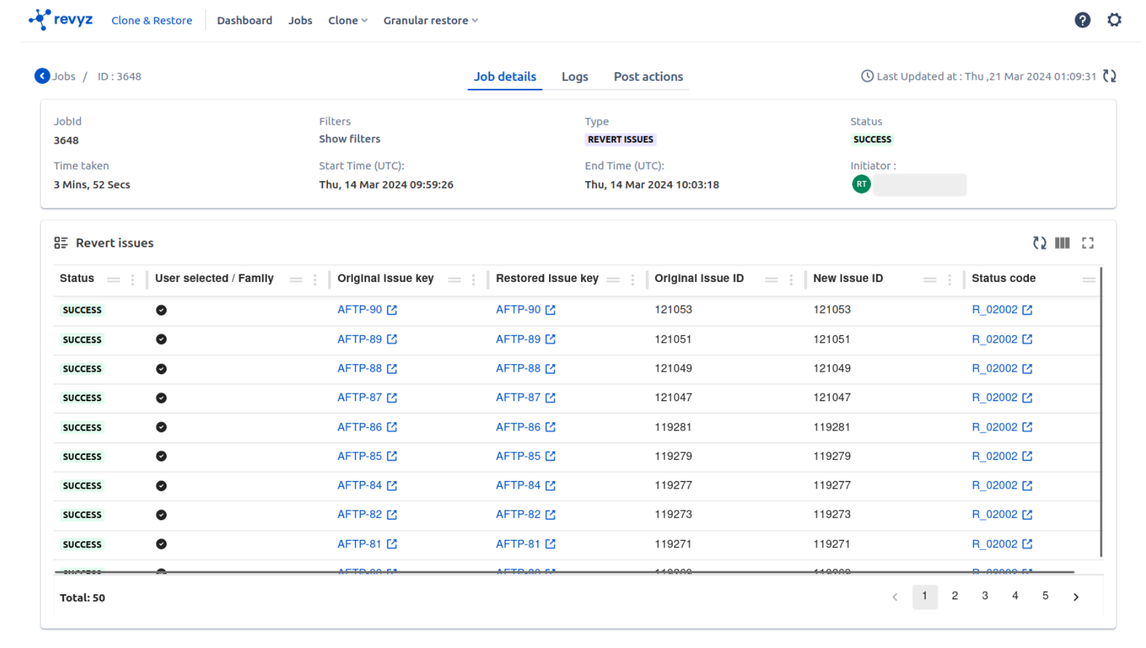Screen dimensions: 1146x648
Task: Open the Dashboard menu item
Action: pyautogui.click(x=245, y=20)
